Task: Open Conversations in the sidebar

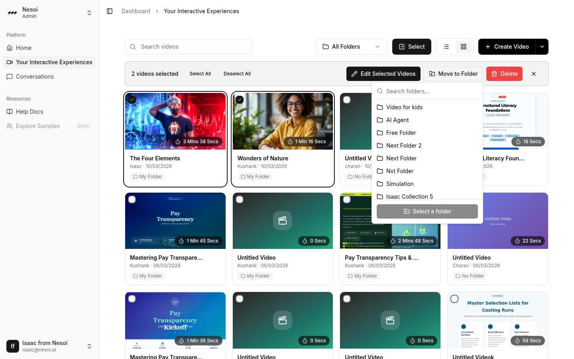Action: click(35, 77)
